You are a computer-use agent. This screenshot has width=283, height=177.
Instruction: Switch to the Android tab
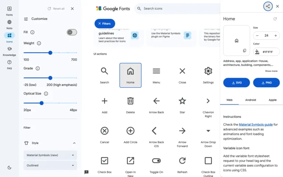(251, 100)
